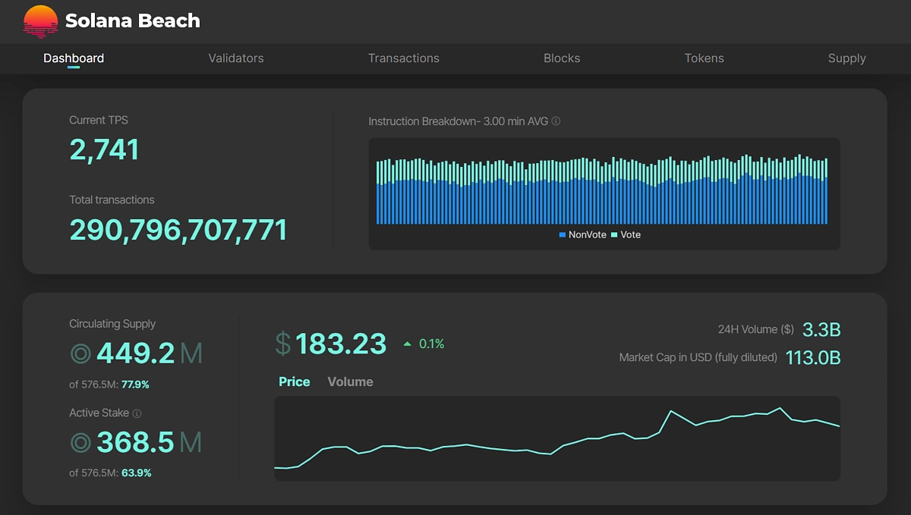The width and height of the screenshot is (911, 515).
Task: Open the Transactions tab
Action: [404, 58]
